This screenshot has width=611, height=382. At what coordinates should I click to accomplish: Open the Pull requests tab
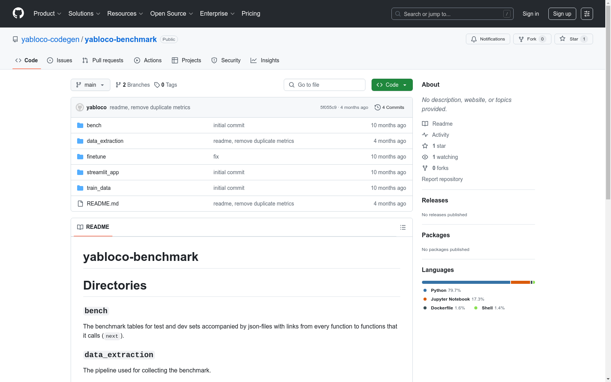(x=103, y=60)
